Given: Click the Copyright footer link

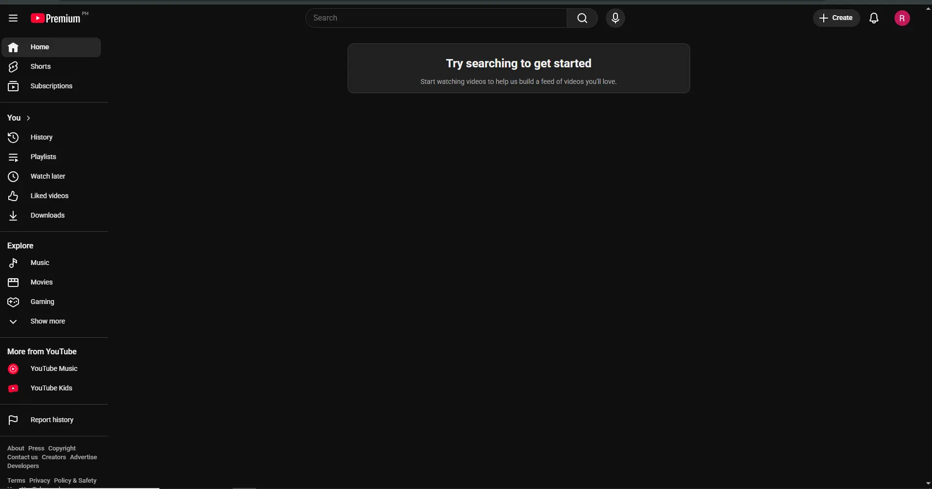Looking at the screenshot, I should 62,448.
